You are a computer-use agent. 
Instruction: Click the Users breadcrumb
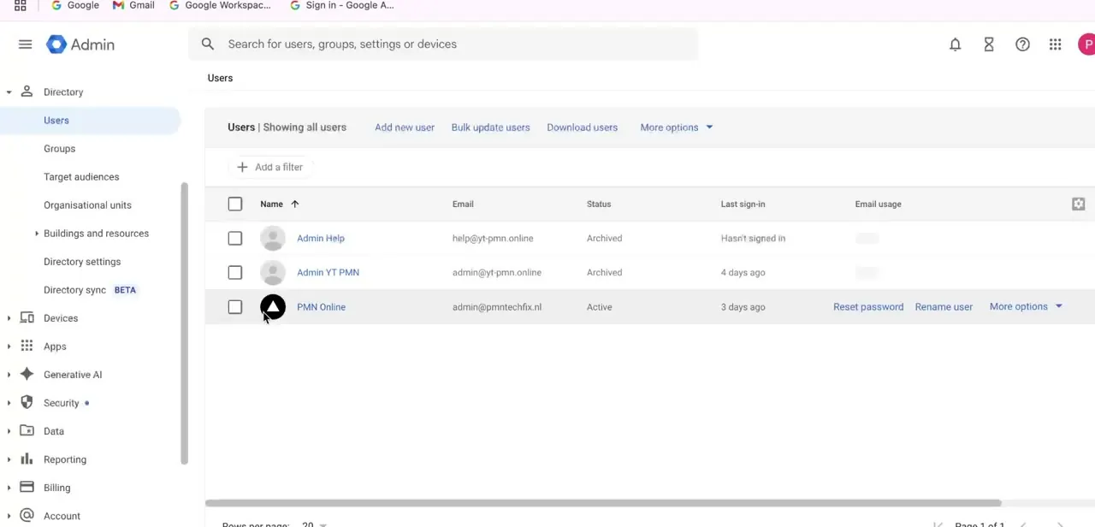click(x=220, y=78)
